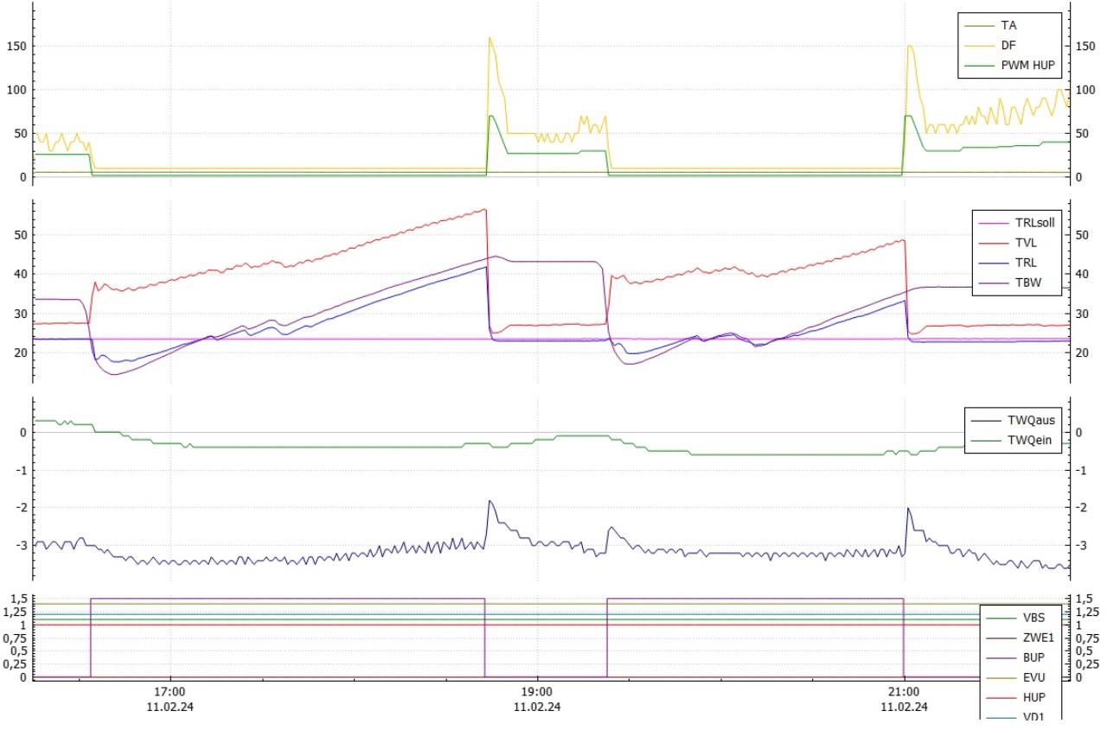Viewport: 1107px width, 730px height.
Task: Select the PWM HUP legend entry
Action: [1009, 64]
